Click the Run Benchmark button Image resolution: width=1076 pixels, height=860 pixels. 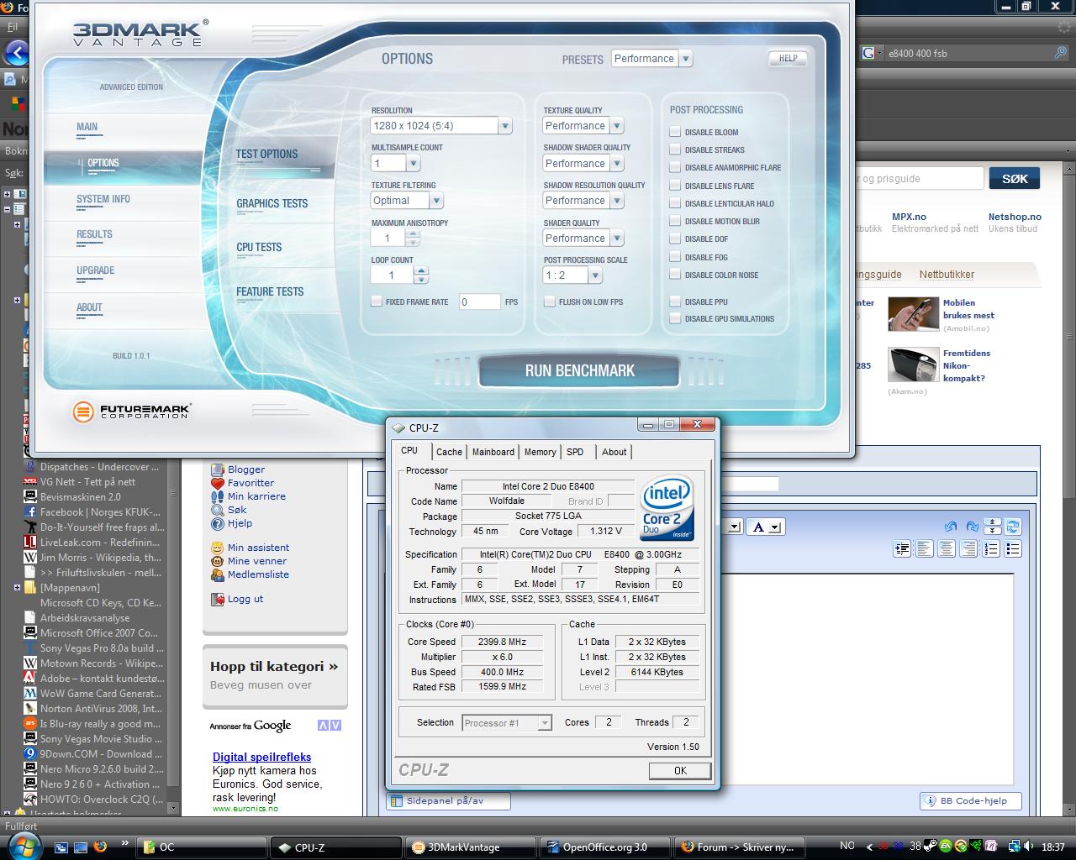click(x=579, y=371)
